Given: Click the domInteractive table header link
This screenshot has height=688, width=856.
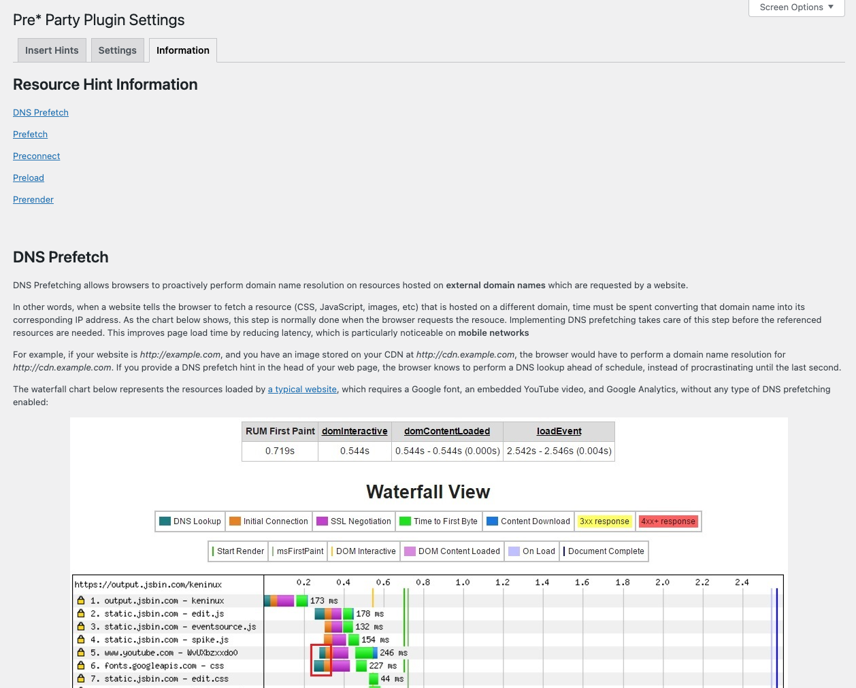Looking at the screenshot, I should coord(355,431).
